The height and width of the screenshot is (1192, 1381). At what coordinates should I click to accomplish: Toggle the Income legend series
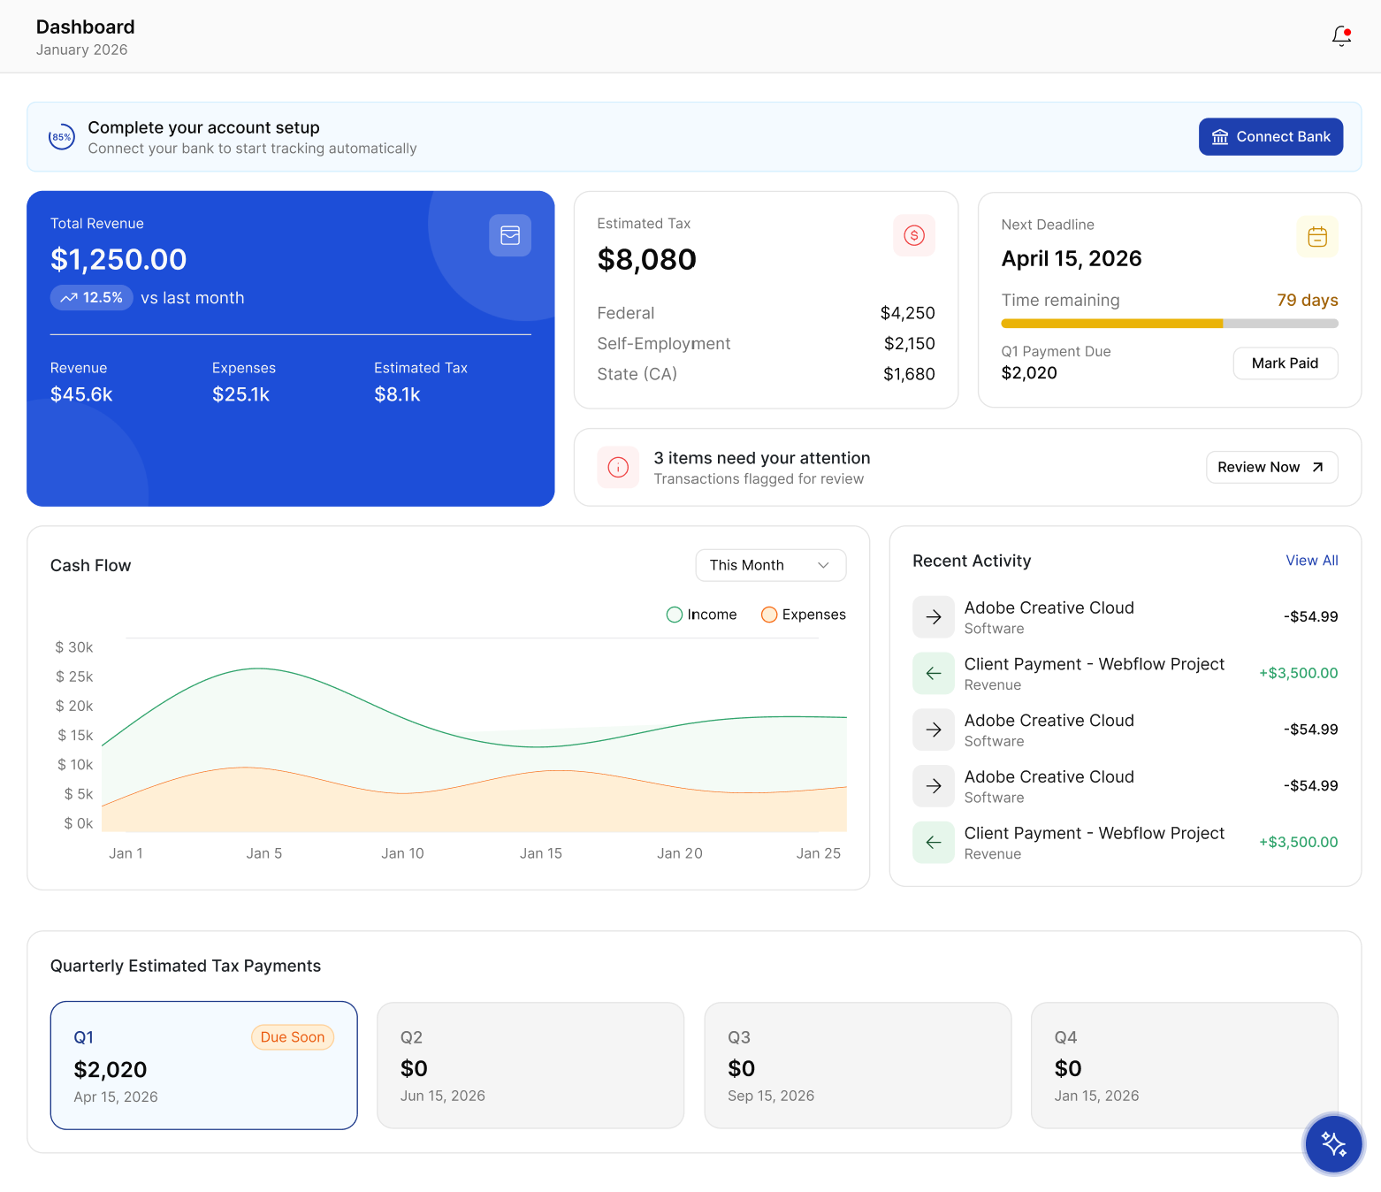pyautogui.click(x=701, y=615)
